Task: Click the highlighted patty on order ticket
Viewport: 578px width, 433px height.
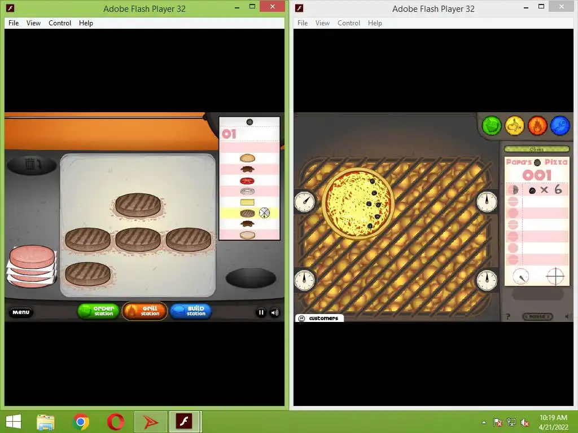Action: (247, 213)
